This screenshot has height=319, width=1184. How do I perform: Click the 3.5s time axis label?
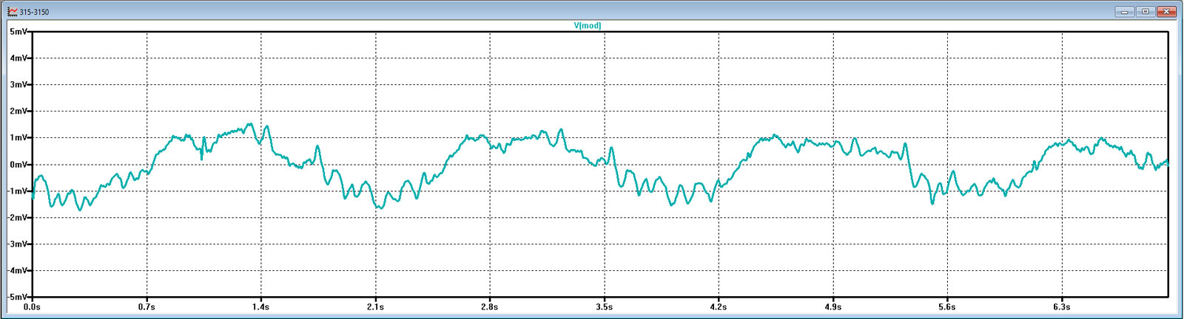point(604,307)
